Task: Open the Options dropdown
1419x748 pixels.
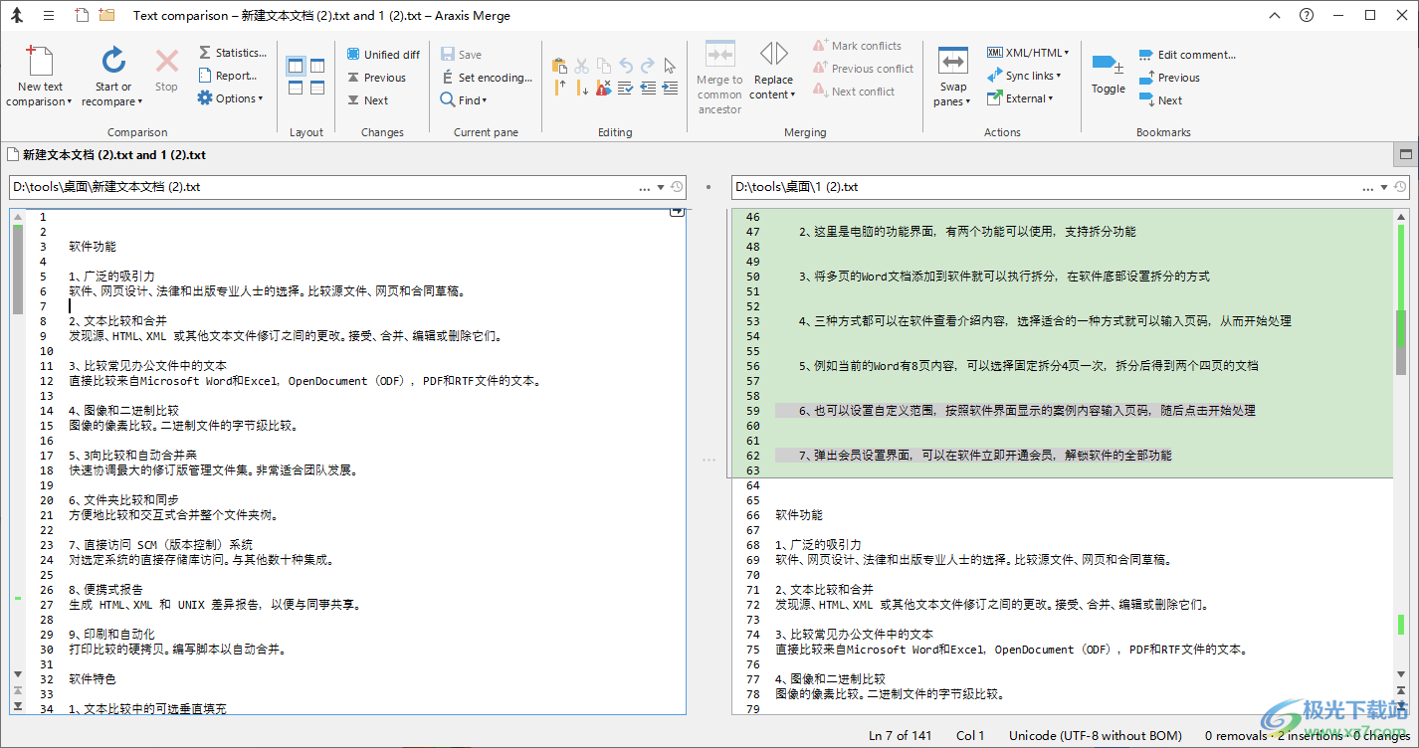Action: point(230,98)
